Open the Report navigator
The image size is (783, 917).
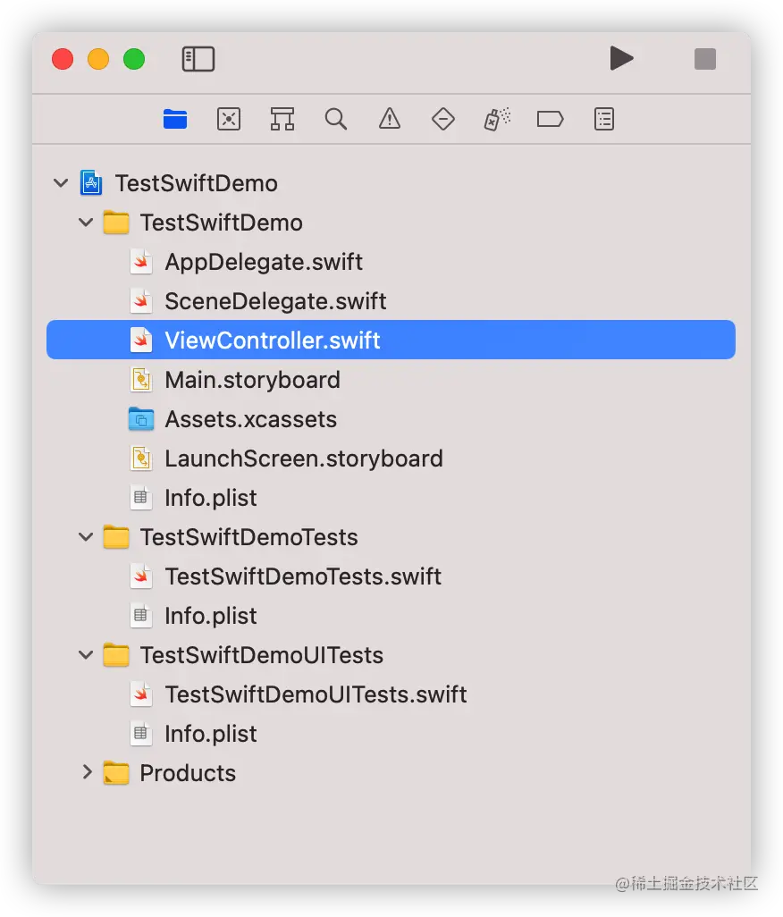[604, 119]
